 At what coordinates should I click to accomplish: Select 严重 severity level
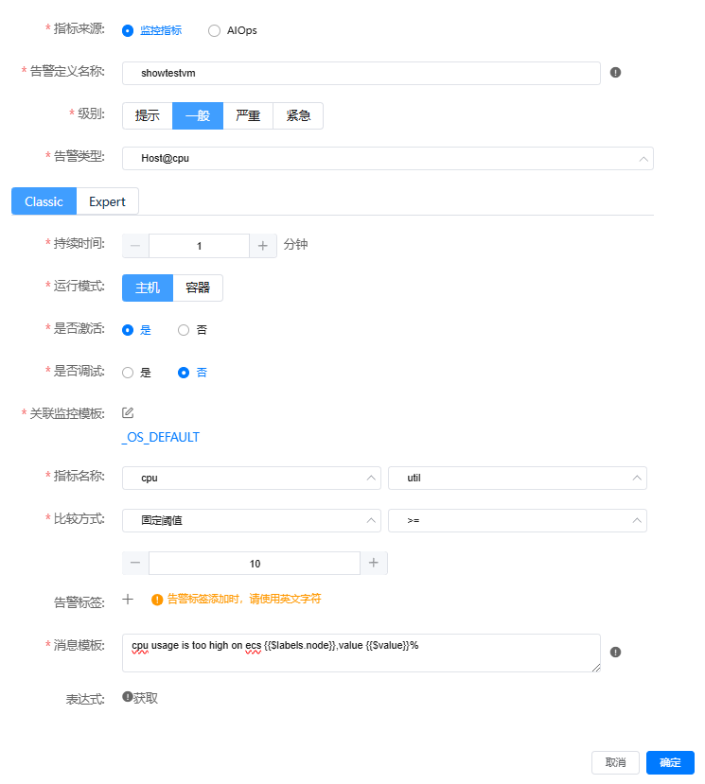[248, 115]
